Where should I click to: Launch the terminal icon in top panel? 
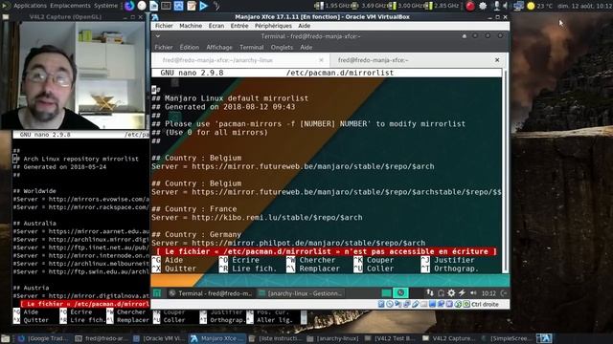pyautogui.click(x=166, y=6)
